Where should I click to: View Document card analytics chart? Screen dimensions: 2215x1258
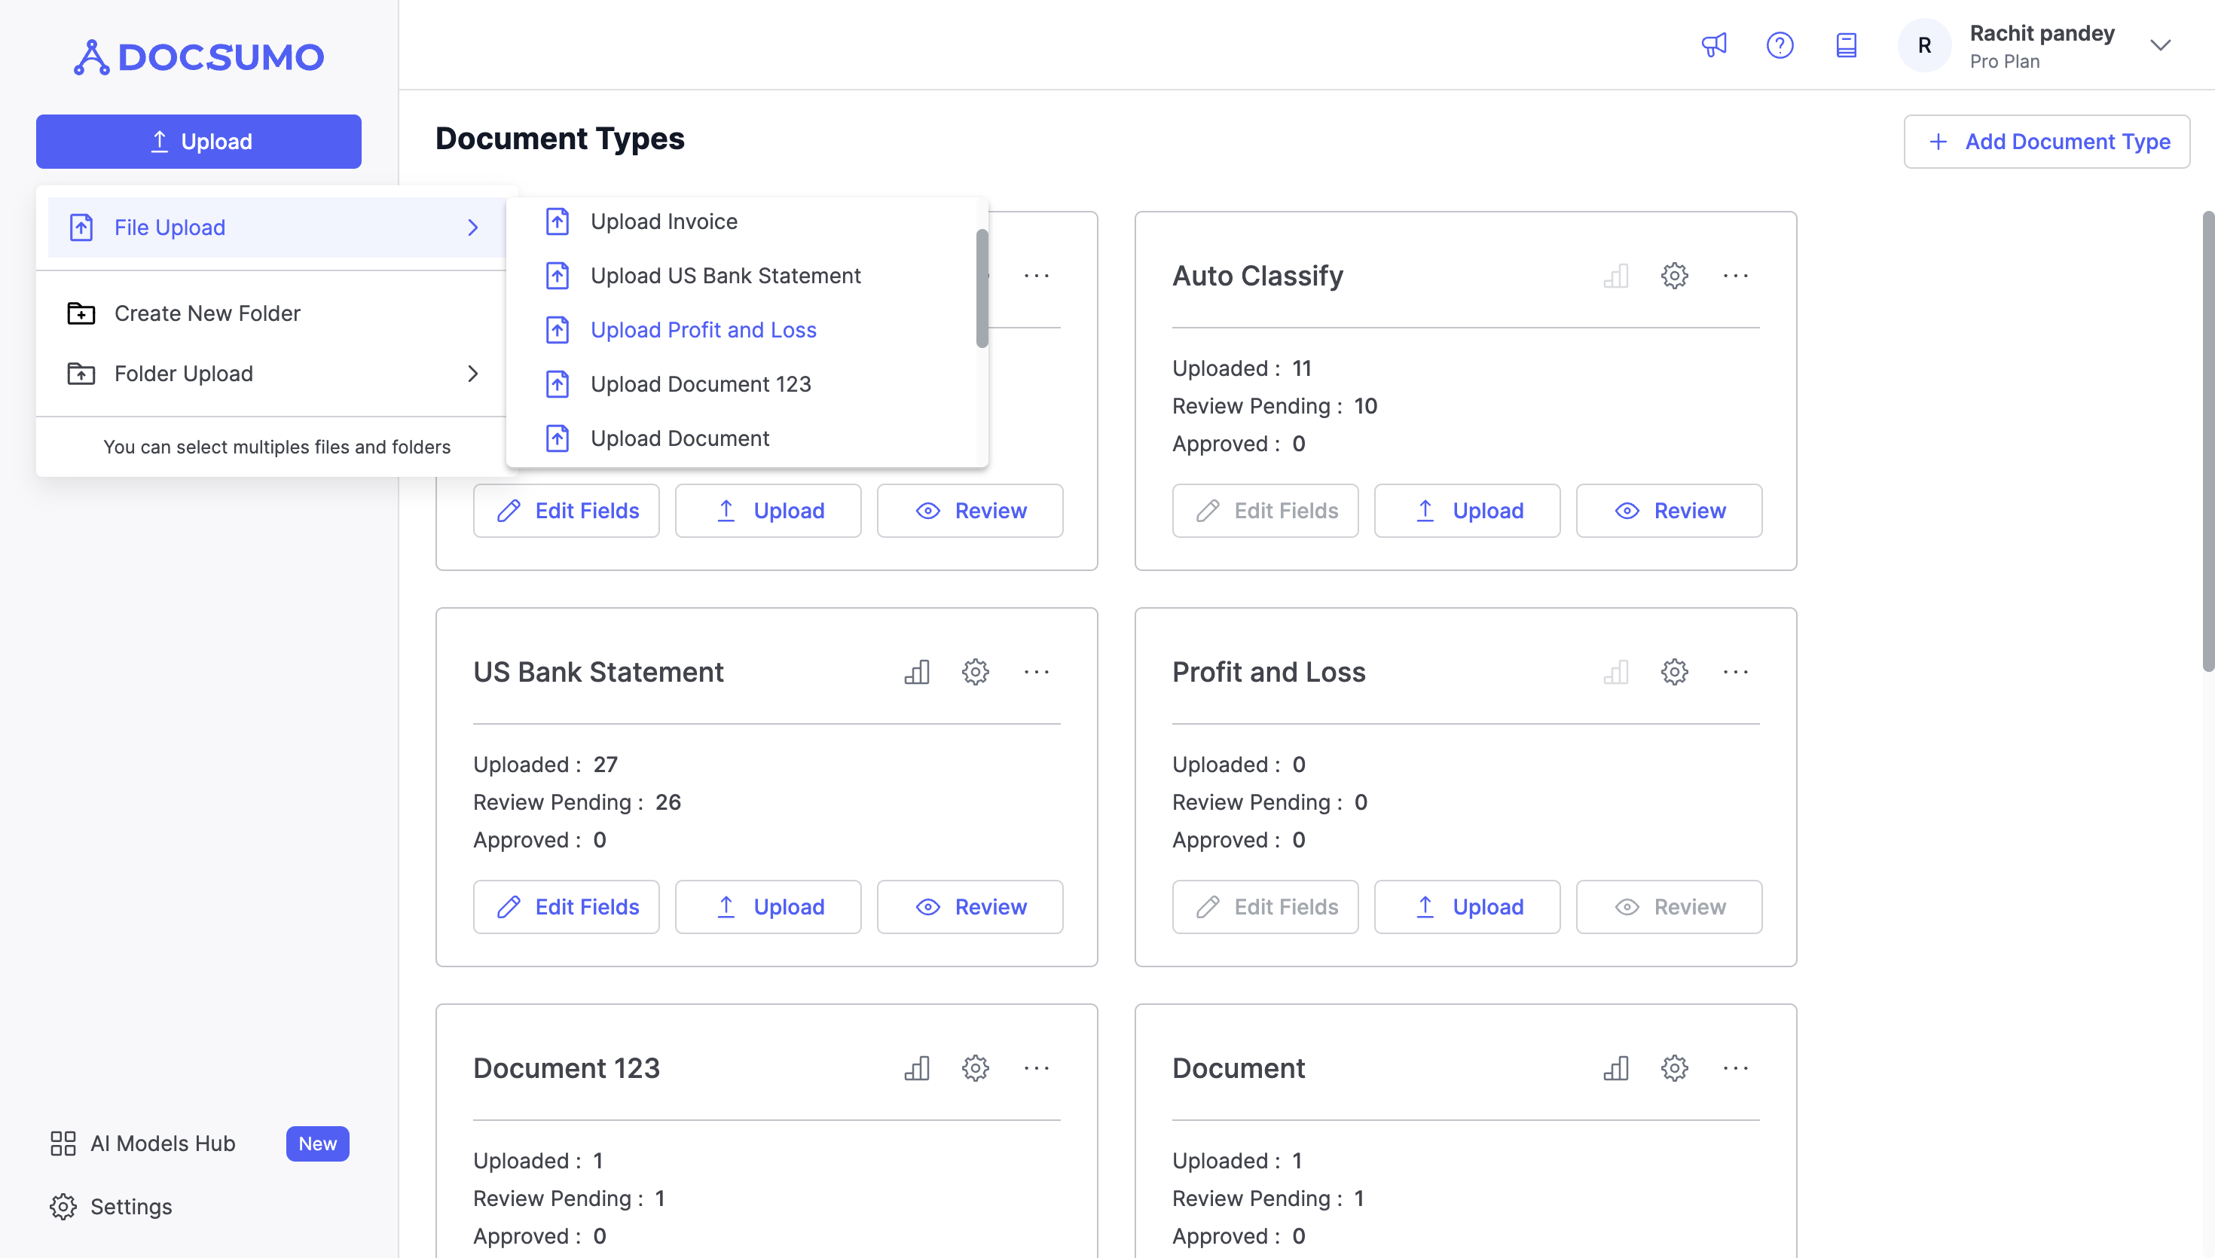(x=1615, y=1069)
